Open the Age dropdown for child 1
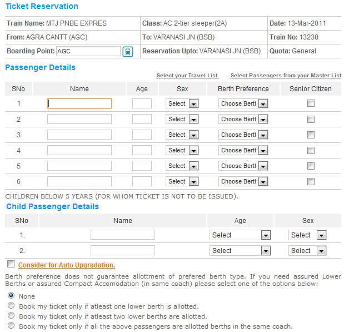 [x=240, y=235]
